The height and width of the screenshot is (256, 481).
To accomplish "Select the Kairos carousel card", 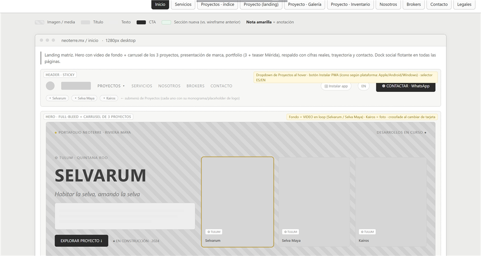I will click(391, 202).
